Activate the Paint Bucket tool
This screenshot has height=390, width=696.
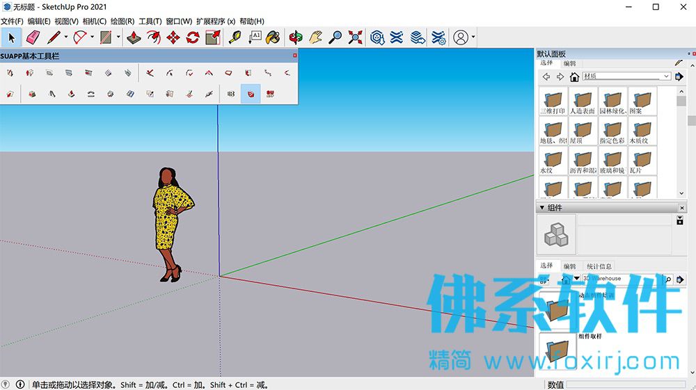click(x=274, y=38)
